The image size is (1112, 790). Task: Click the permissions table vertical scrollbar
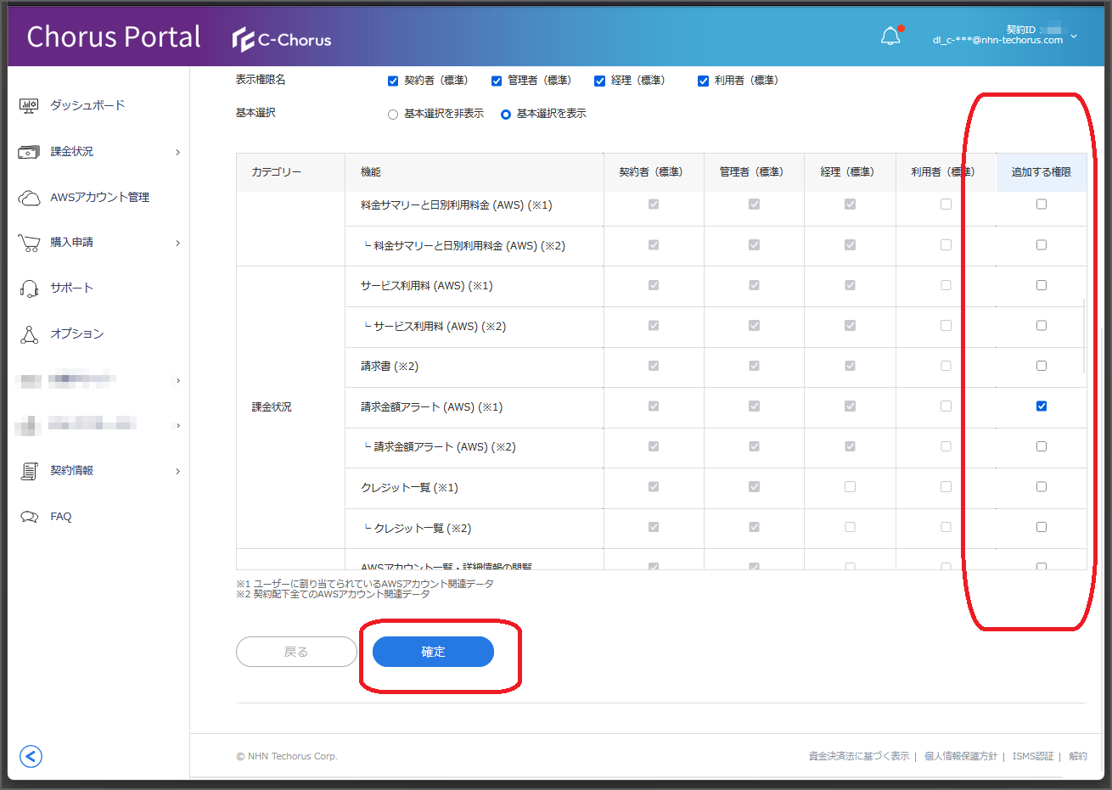coord(1084,337)
